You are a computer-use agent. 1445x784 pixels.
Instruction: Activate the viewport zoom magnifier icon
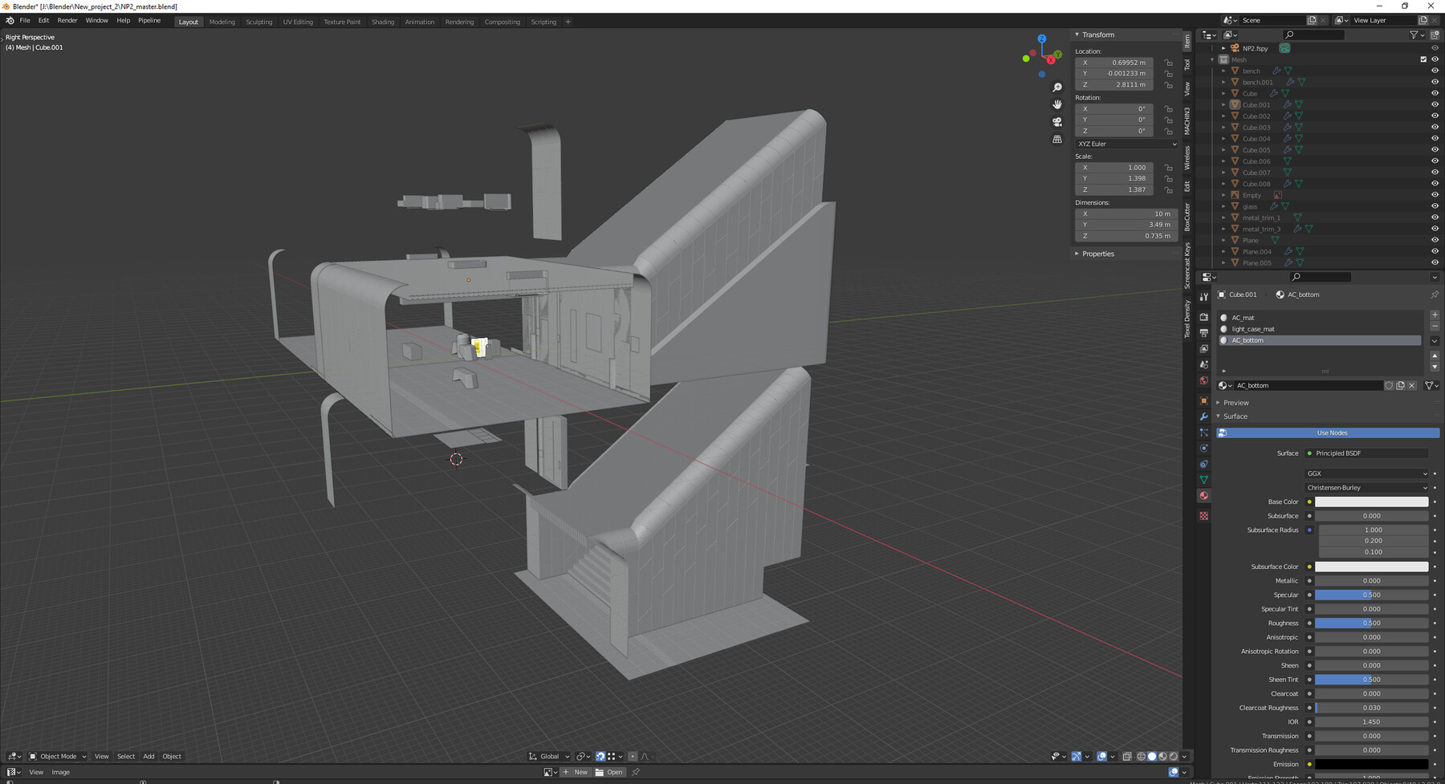click(1057, 87)
